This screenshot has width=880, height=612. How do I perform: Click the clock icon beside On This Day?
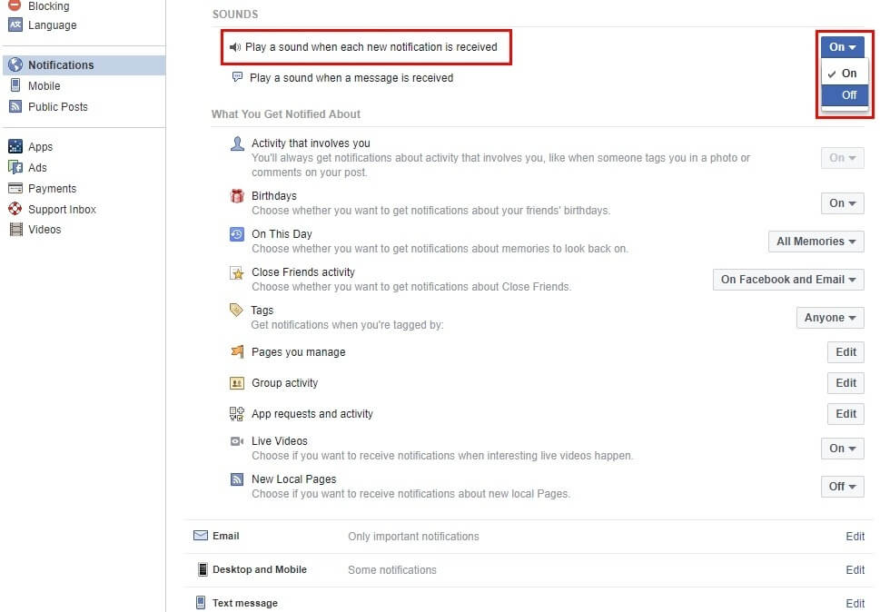click(237, 234)
